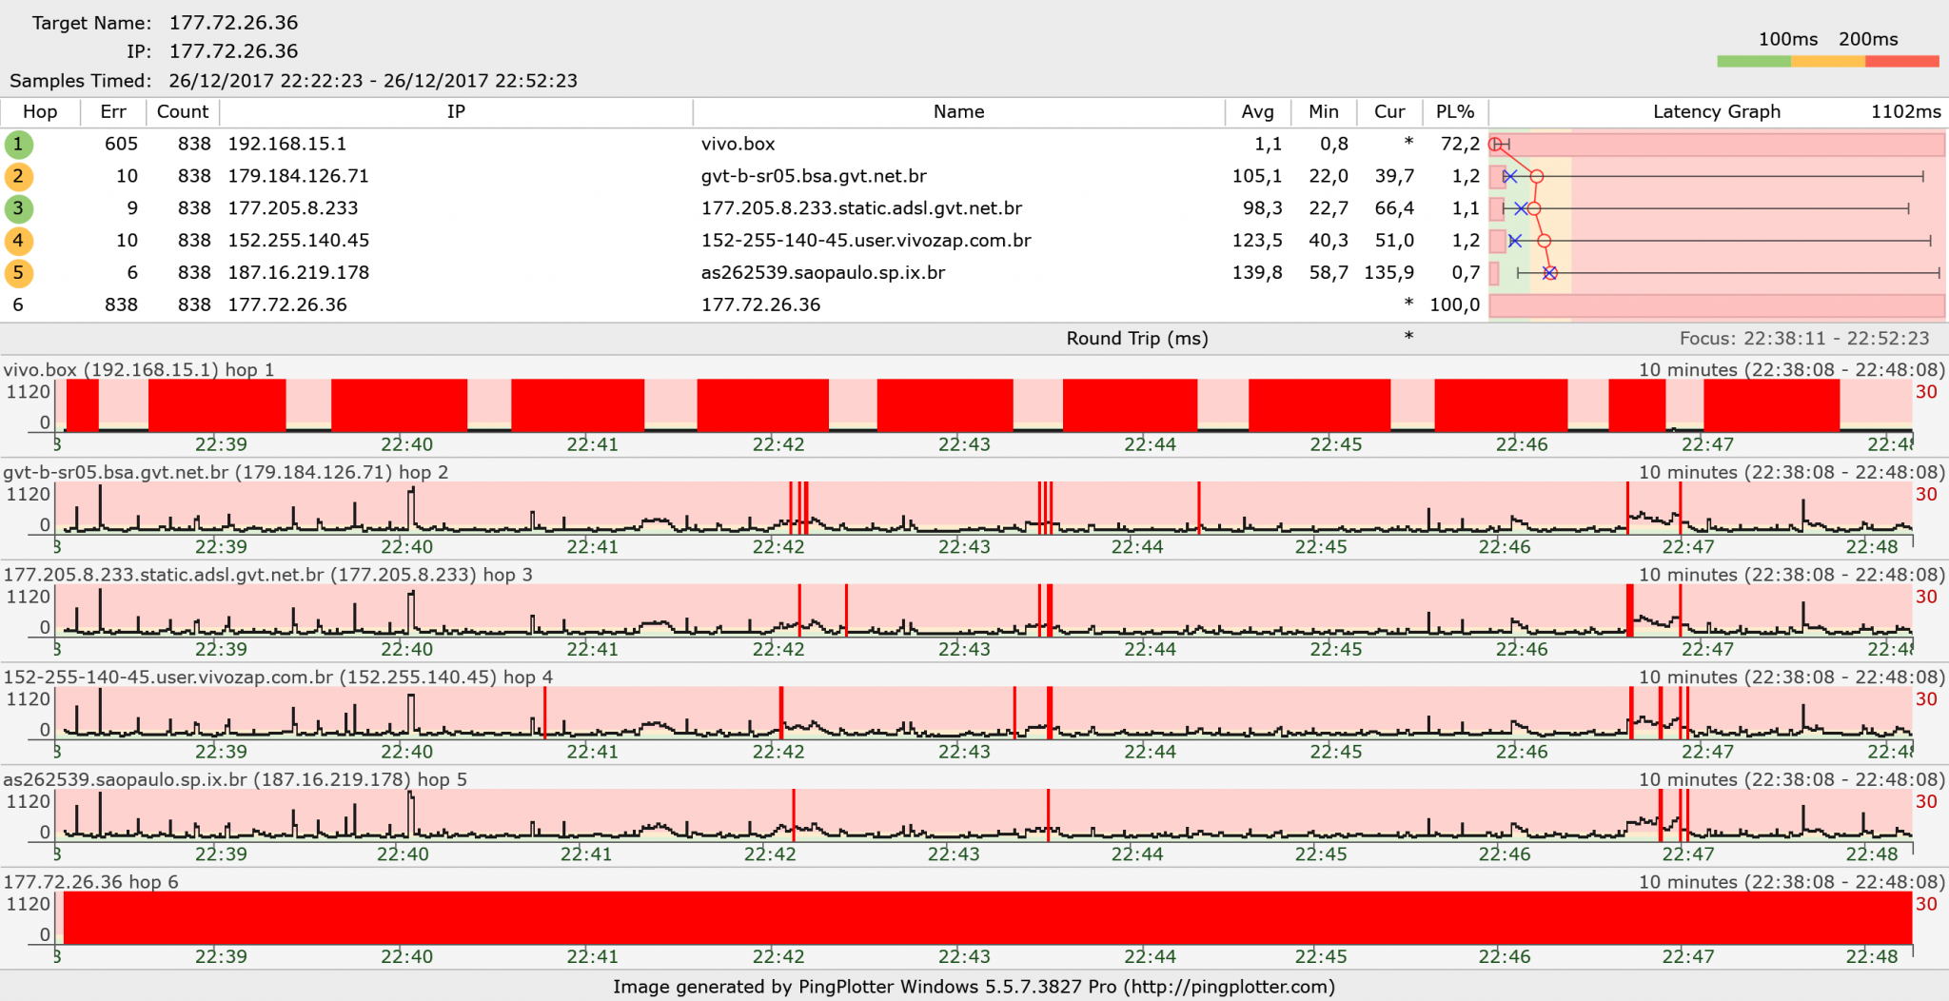Screen dimensions: 1949x1001
Task: Click the red latency legend swatch
Action: pos(1902,62)
